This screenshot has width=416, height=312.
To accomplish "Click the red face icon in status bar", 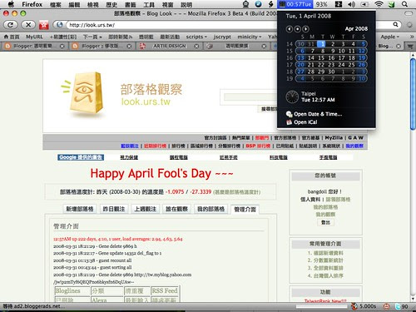I will (x=386, y=306).
